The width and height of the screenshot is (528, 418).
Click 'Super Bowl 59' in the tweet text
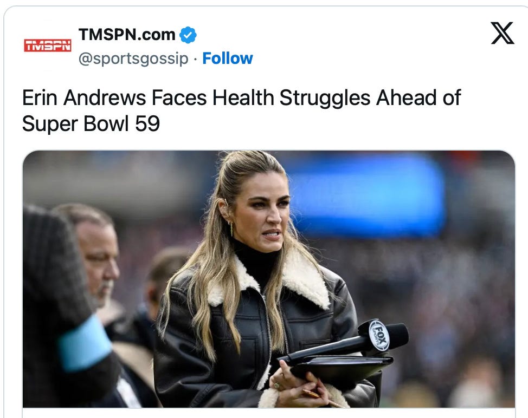pos(91,123)
